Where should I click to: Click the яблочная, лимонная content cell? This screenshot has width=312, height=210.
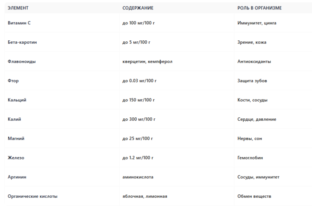tap(145, 196)
